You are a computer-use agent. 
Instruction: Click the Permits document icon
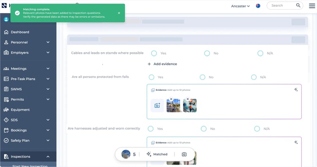(x=6, y=99)
